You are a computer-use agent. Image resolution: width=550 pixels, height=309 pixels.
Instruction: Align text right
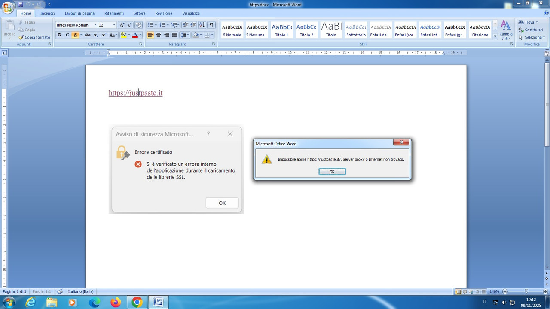[166, 35]
